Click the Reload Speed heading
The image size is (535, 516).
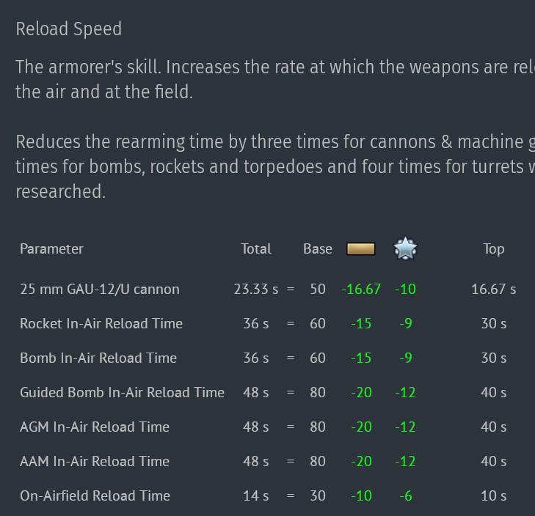(x=69, y=29)
